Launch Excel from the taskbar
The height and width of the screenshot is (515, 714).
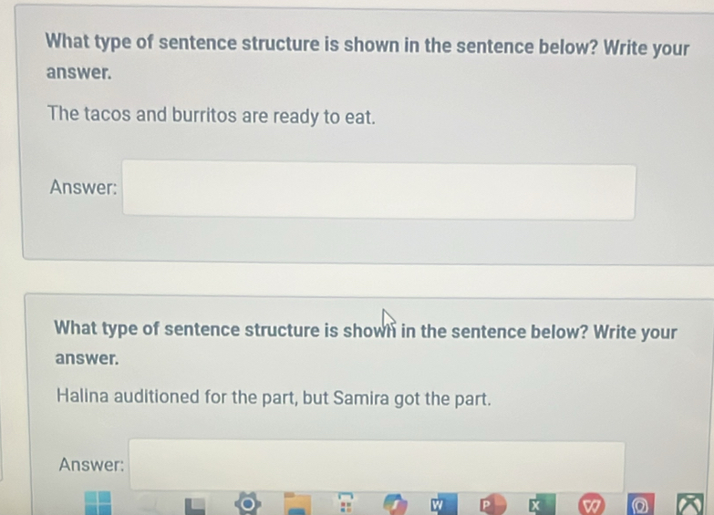point(538,504)
